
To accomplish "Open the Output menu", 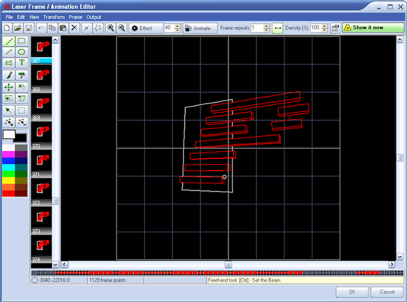I will click(x=94, y=17).
